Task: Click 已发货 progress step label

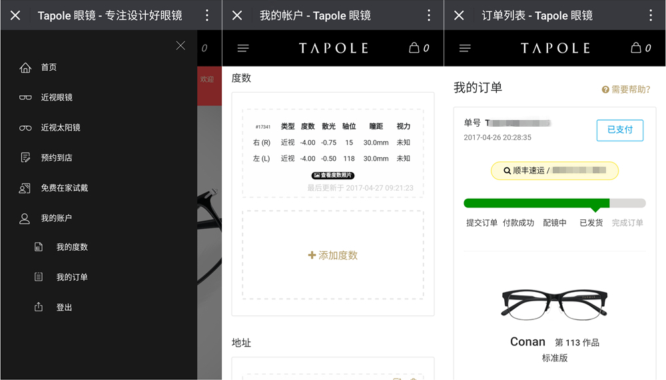Action: (x=591, y=223)
